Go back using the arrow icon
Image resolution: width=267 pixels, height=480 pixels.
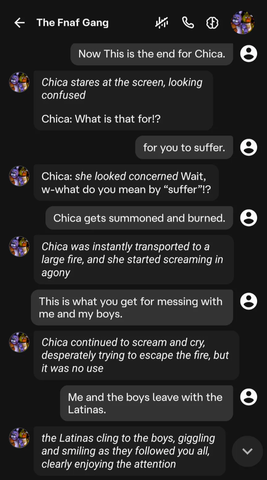[x=19, y=23]
